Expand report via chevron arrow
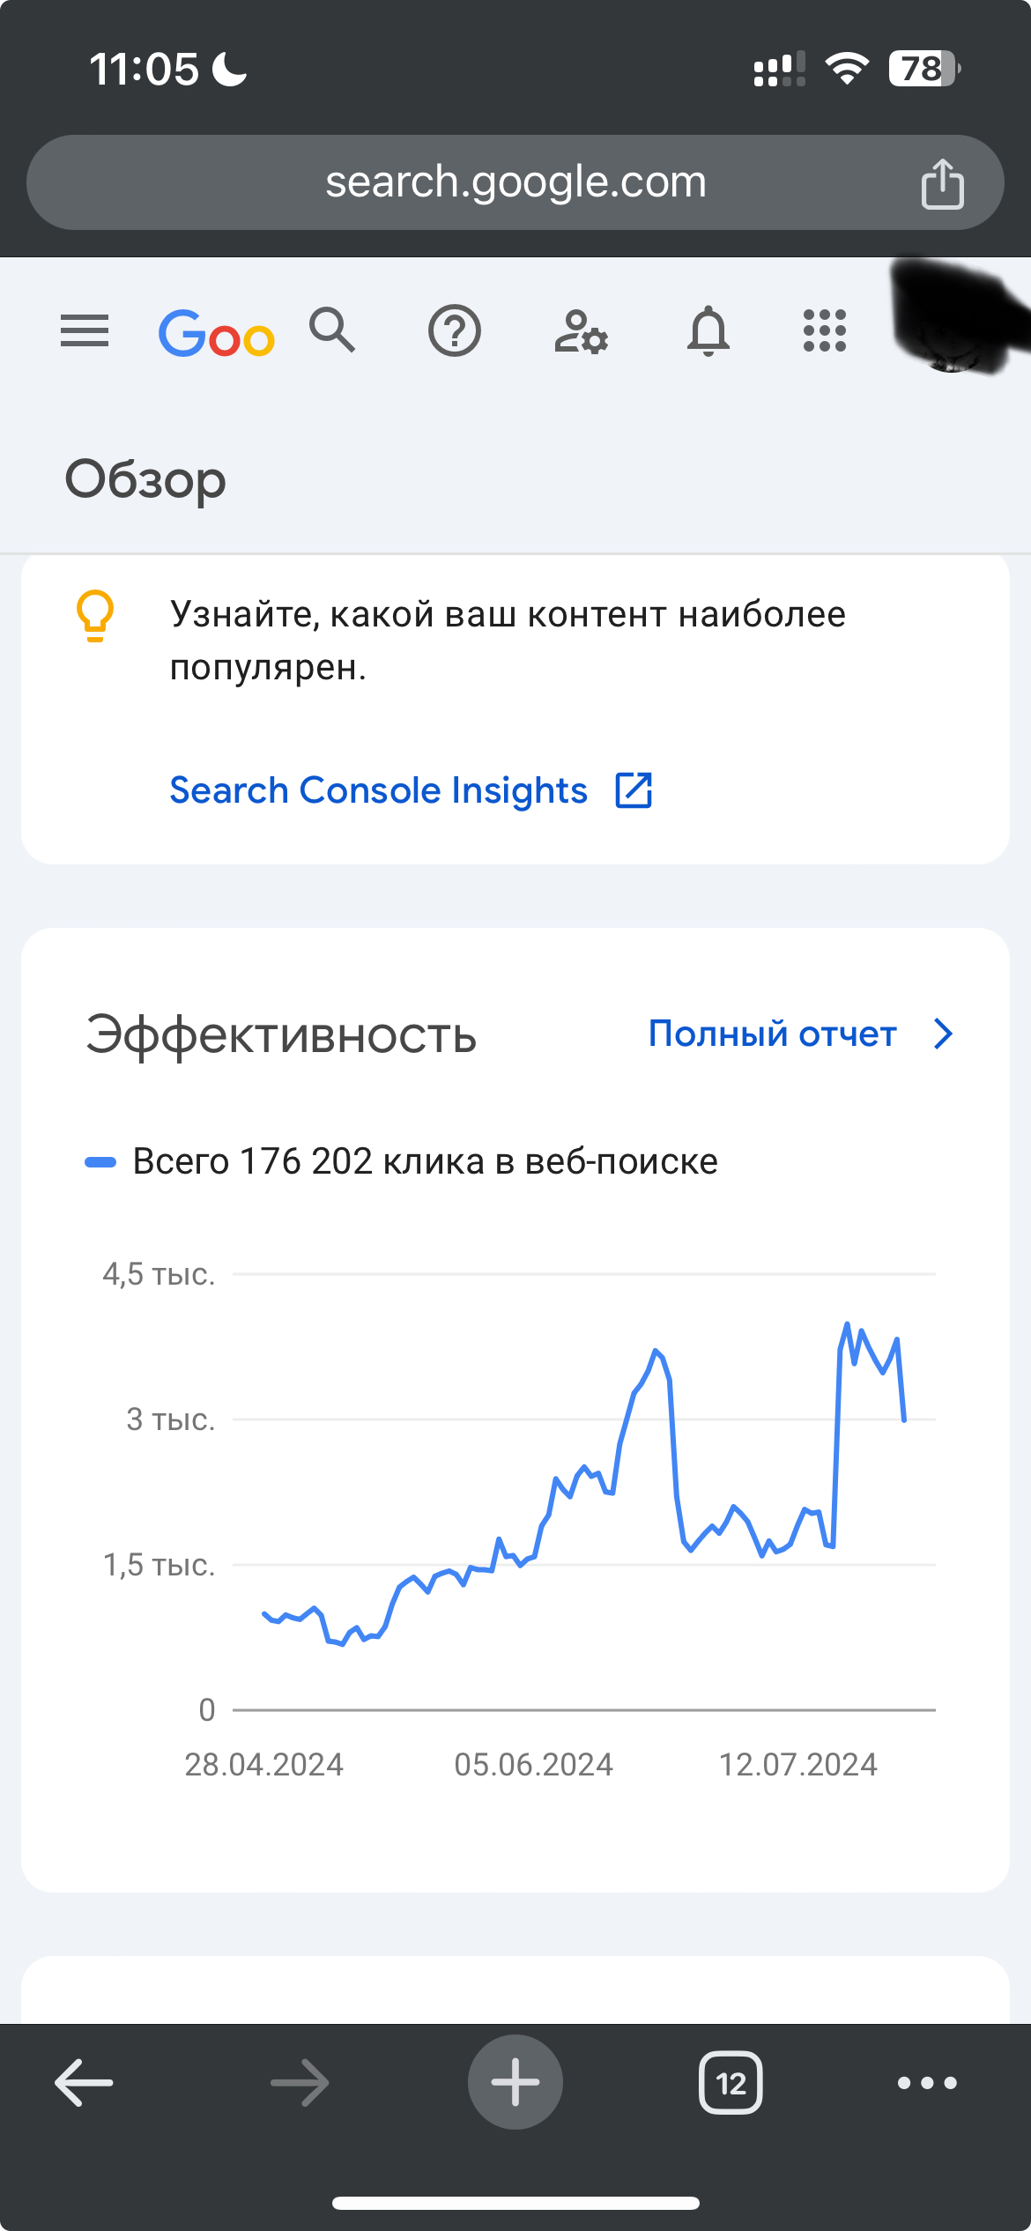Image resolution: width=1031 pixels, height=2231 pixels. point(944,1034)
